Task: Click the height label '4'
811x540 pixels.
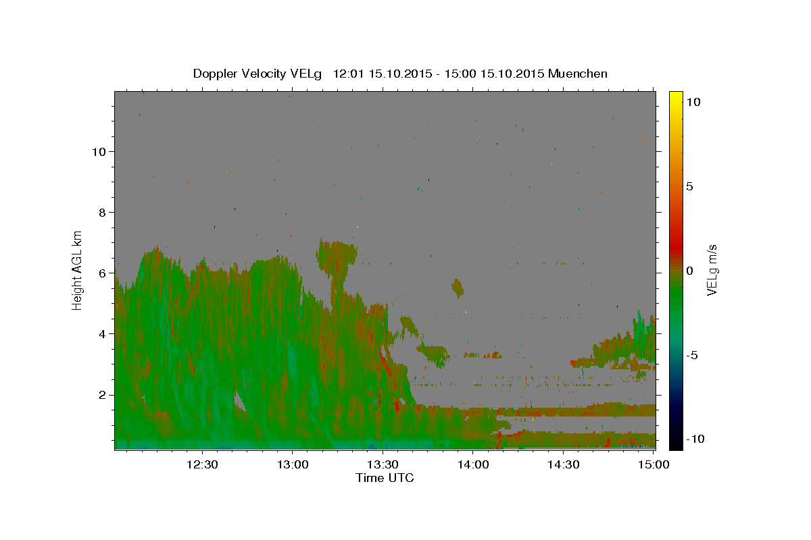Action: click(101, 333)
